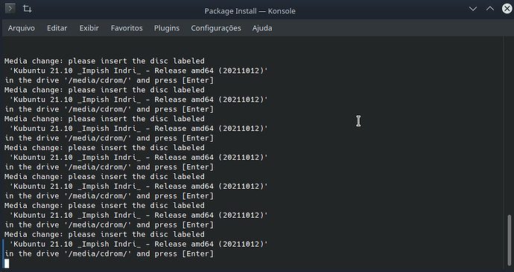The width and height of the screenshot is (514, 272).
Task: Open the Ajuda menu
Action: pos(262,28)
